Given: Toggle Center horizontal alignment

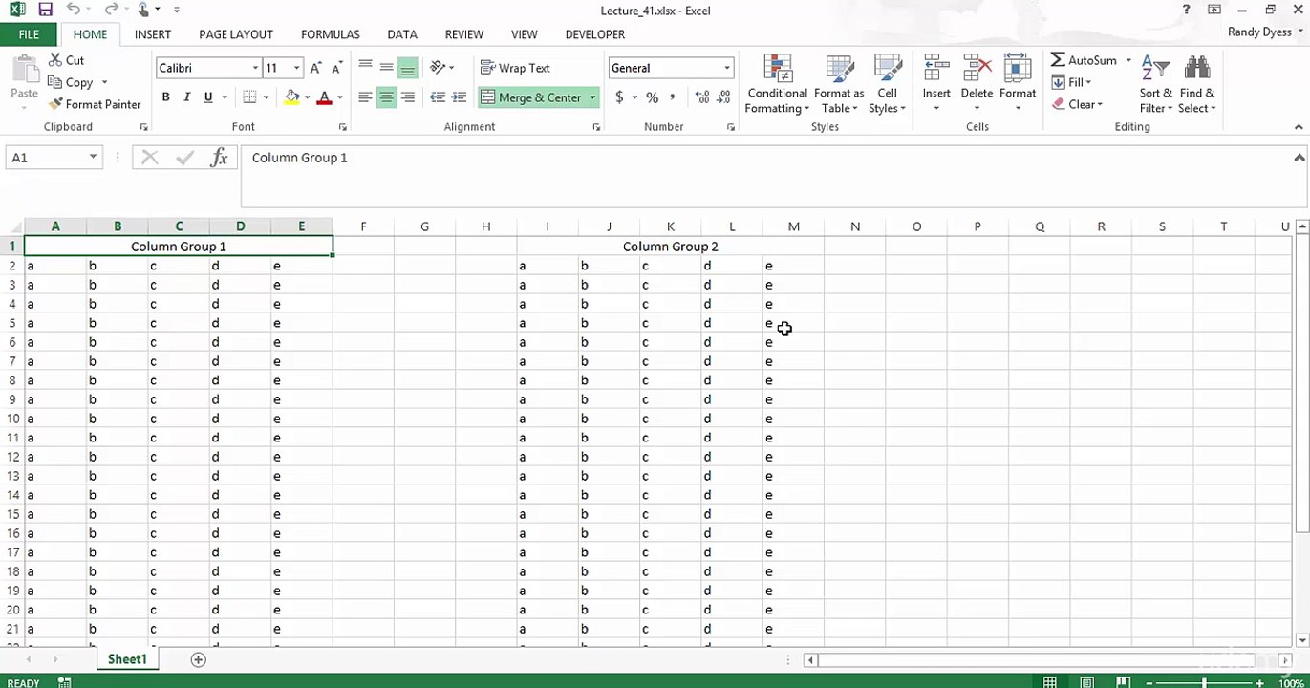Looking at the screenshot, I should (x=386, y=97).
